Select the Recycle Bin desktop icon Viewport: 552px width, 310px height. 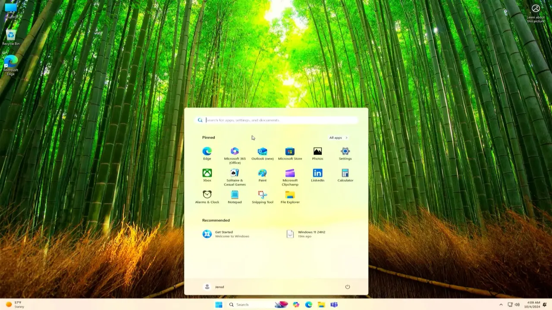point(11,38)
